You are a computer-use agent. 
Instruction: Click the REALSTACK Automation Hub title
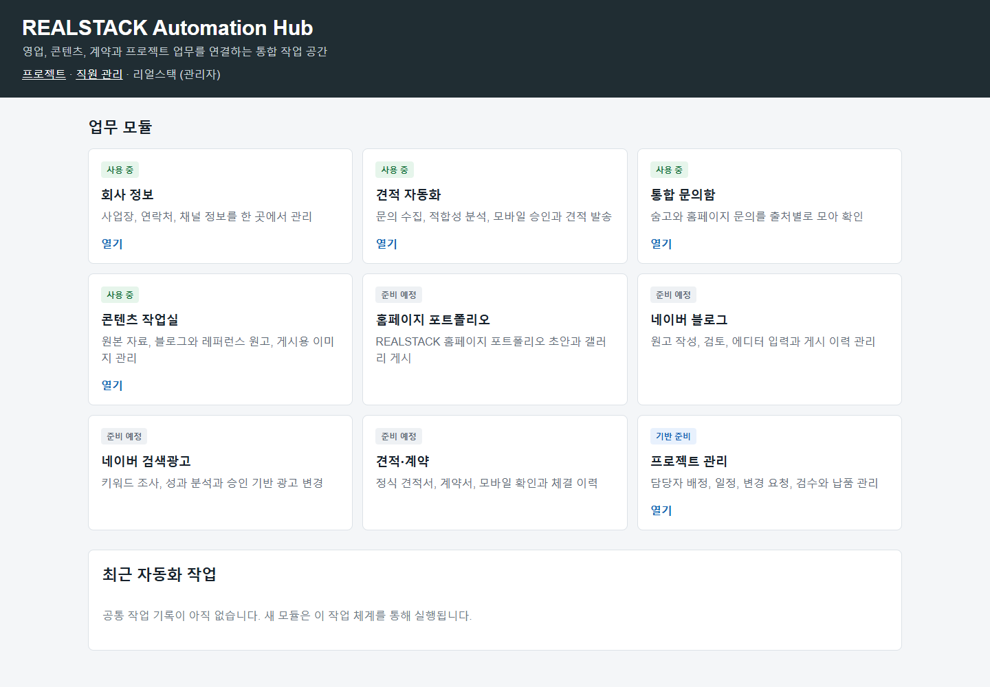[x=168, y=27]
